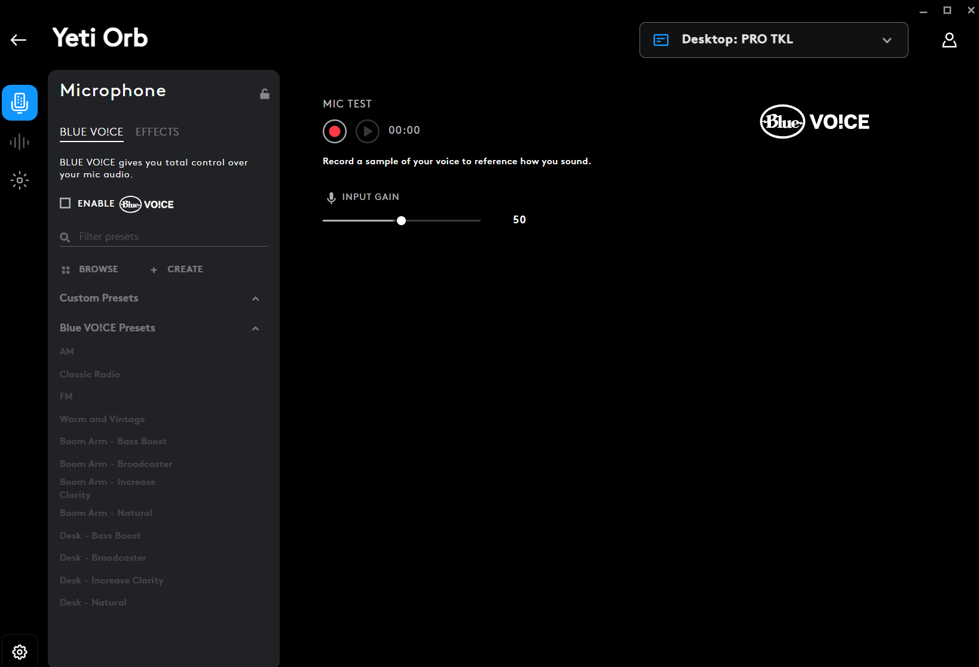Select the Boom Arm - Natural preset
The width and height of the screenshot is (979, 667).
click(x=106, y=513)
